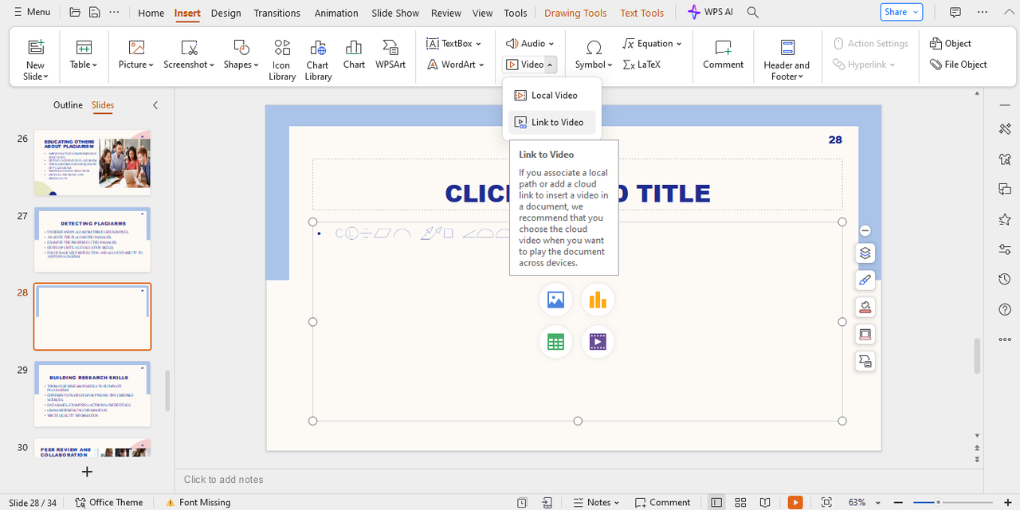Open the Shapes gallery
Screen dimensions: 1020x510
coord(241,54)
